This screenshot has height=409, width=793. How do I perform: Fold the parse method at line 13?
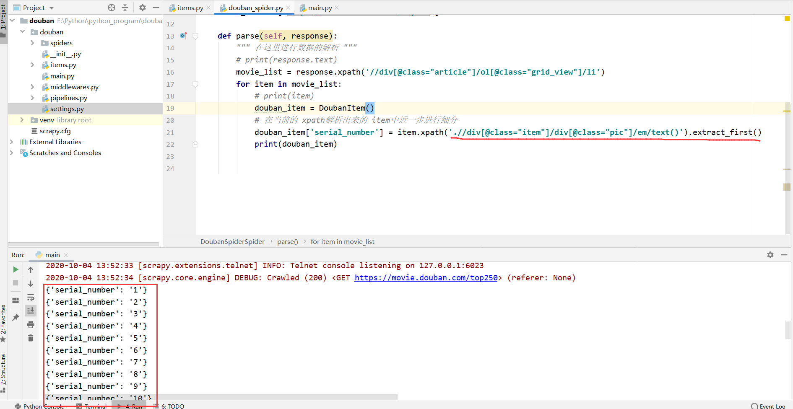(x=195, y=36)
